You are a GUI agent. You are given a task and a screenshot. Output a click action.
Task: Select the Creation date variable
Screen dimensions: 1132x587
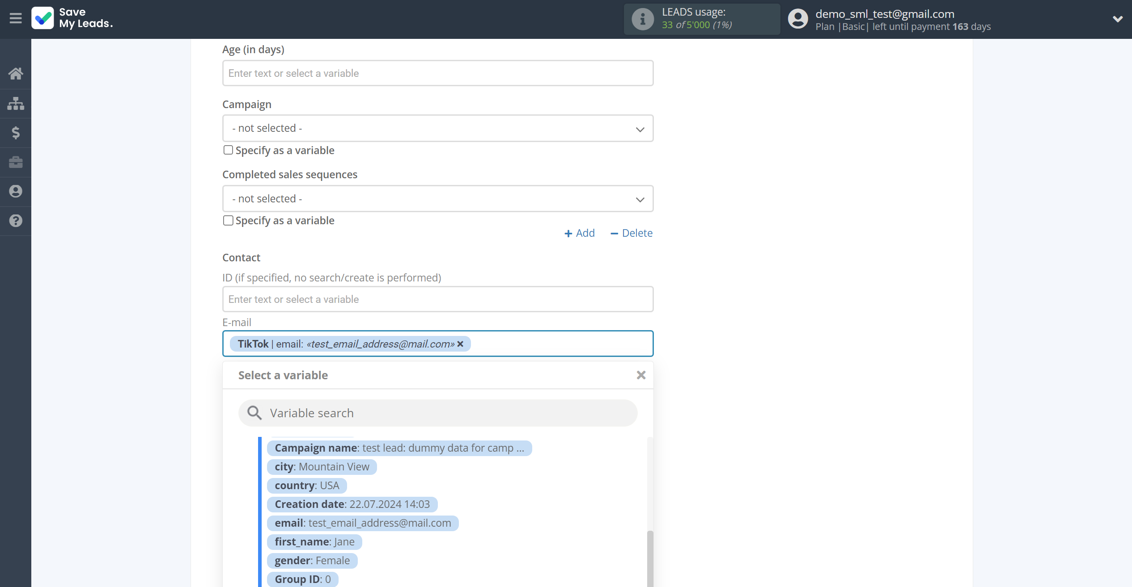[x=352, y=504]
